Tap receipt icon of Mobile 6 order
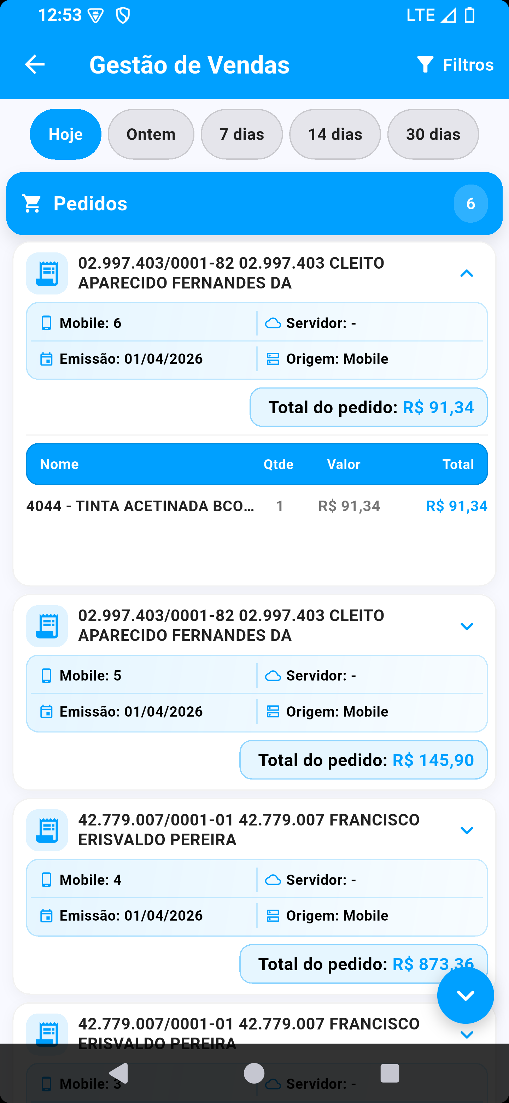 [x=47, y=273]
